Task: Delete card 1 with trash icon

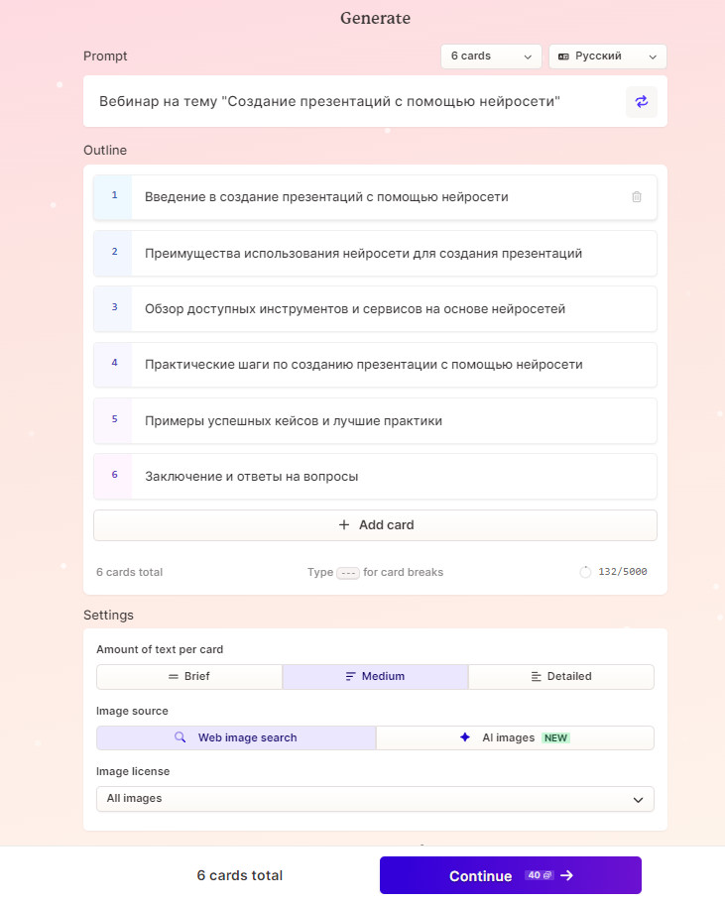Action: [637, 197]
